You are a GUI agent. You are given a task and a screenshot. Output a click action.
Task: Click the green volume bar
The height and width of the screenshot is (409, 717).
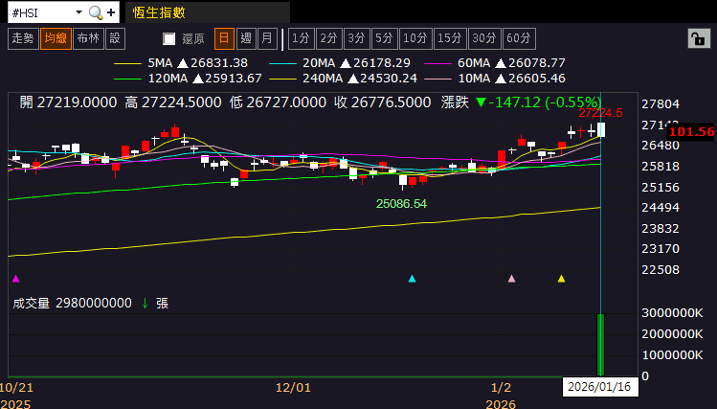[x=601, y=345]
